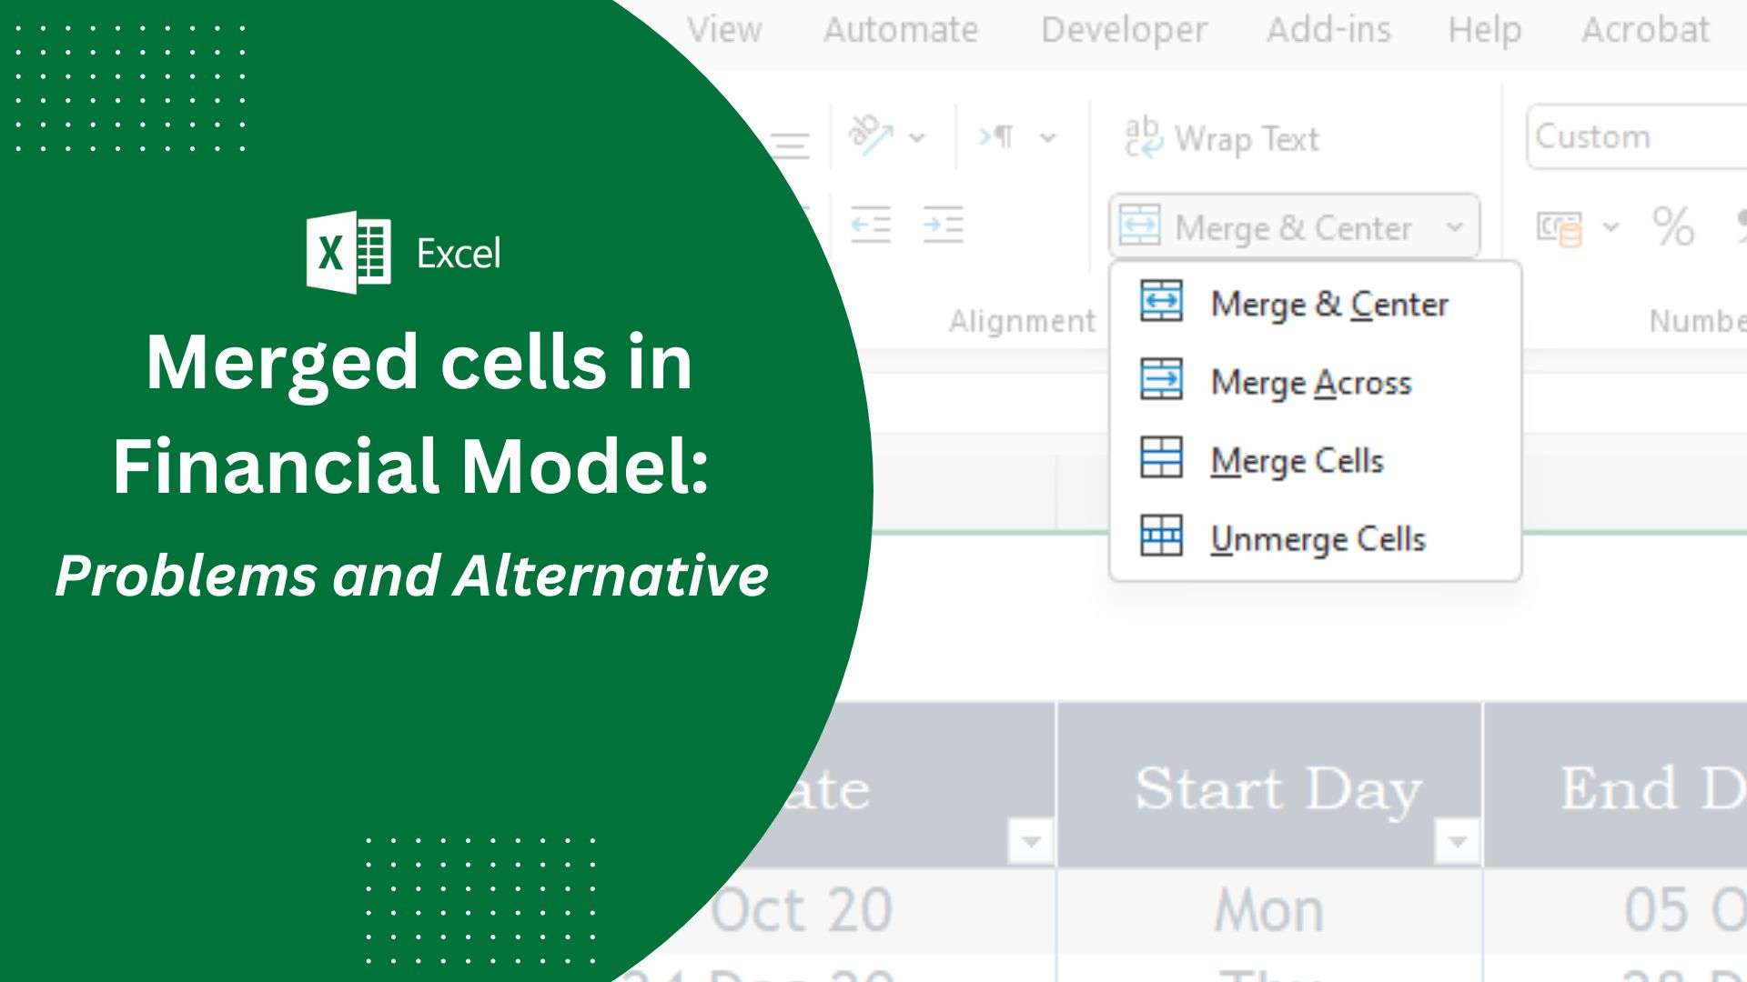1747x982 pixels.
Task: Click the decrease indent icon
Action: pyautogui.click(x=870, y=225)
